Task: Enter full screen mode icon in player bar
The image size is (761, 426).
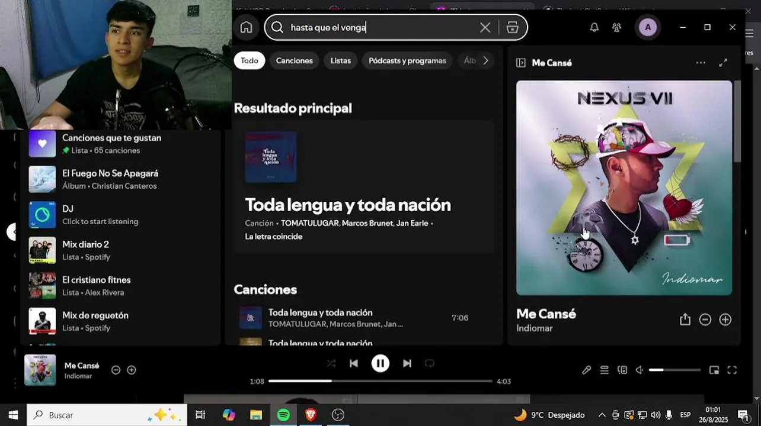Action: [732, 370]
